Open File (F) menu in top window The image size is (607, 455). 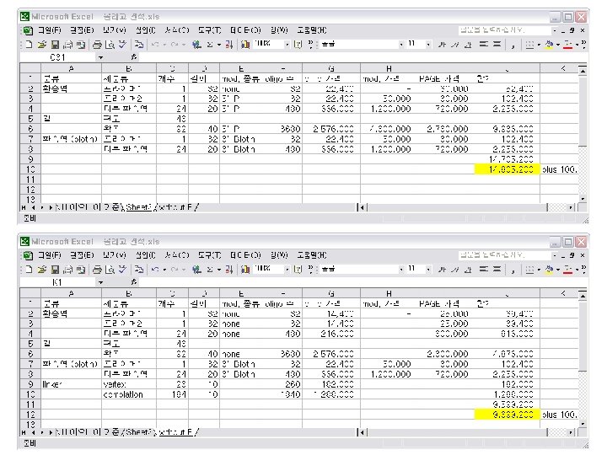coord(49,30)
